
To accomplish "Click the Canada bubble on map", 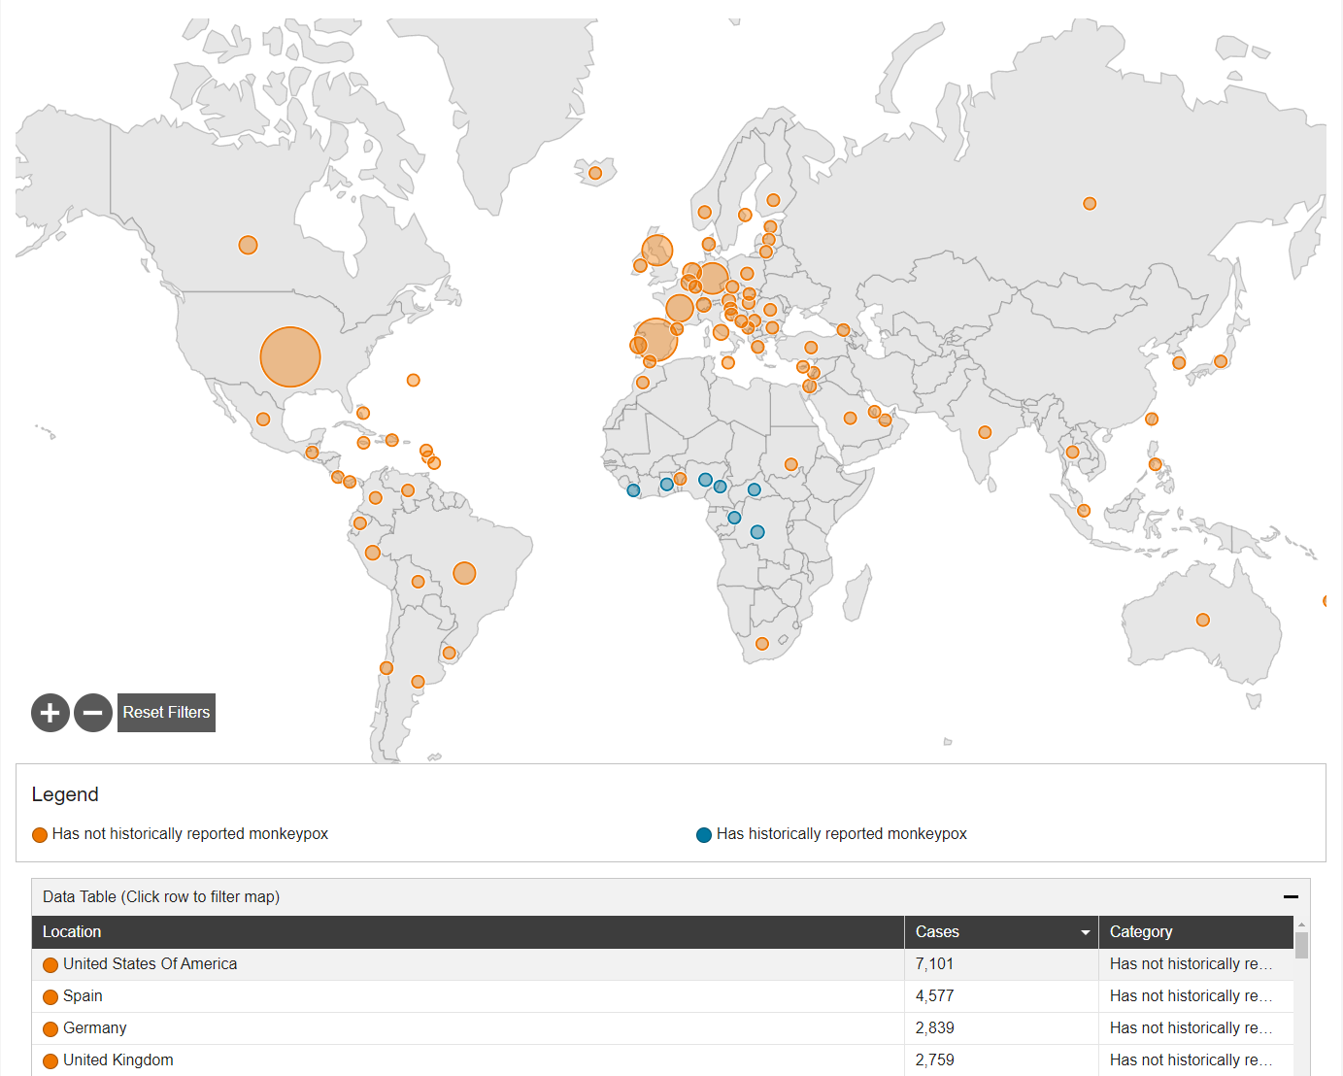I will click(248, 245).
